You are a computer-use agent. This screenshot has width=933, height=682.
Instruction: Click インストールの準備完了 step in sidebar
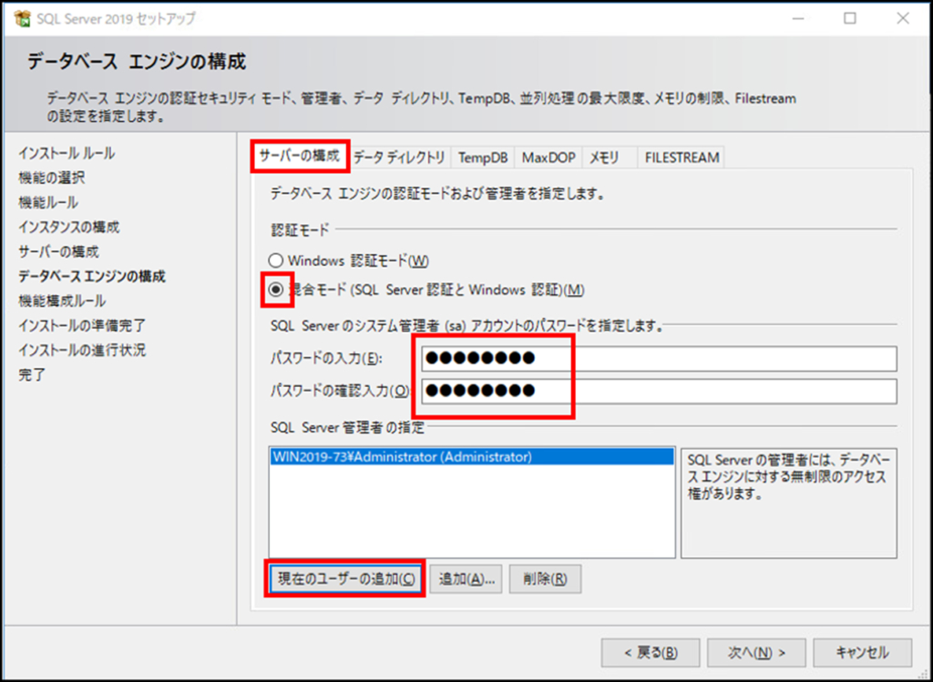click(x=81, y=326)
